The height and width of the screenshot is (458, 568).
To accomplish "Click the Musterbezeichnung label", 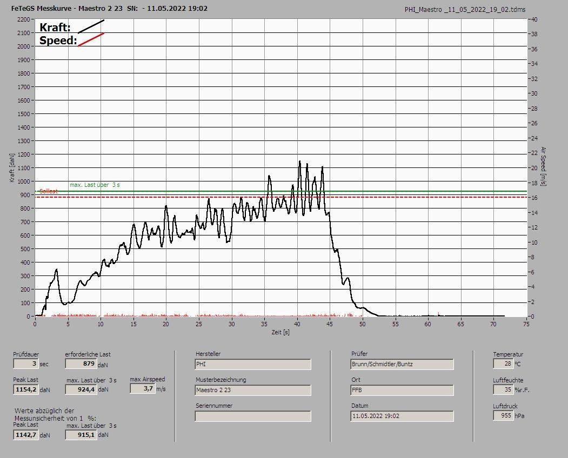I will click(221, 380).
